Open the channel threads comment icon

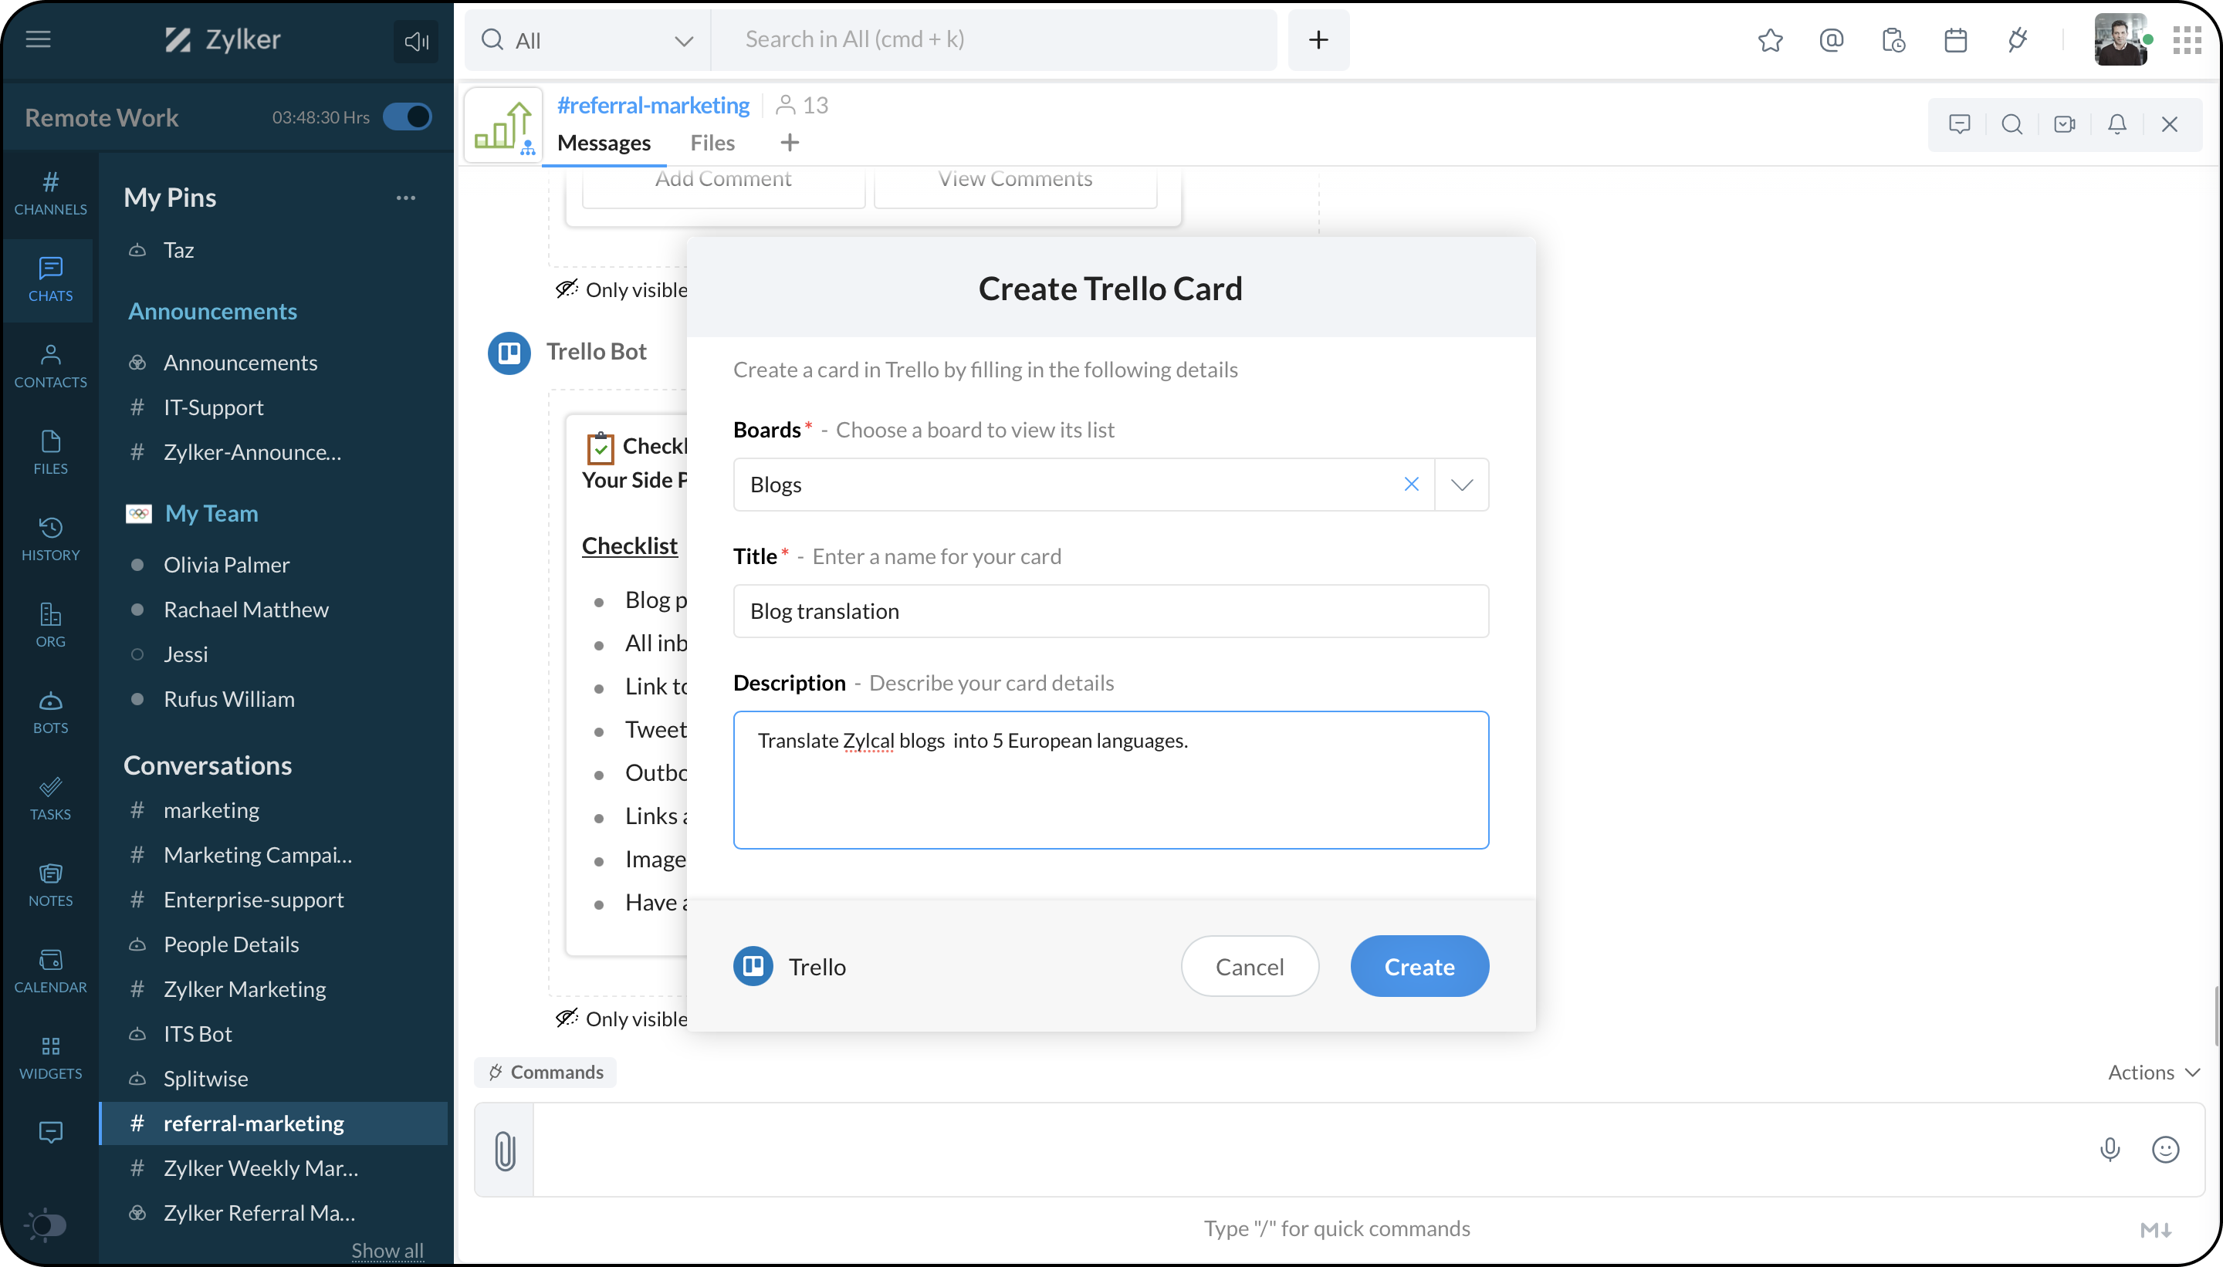[x=1959, y=124]
